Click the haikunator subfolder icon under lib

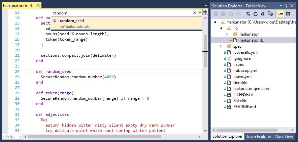[x=235, y=34]
